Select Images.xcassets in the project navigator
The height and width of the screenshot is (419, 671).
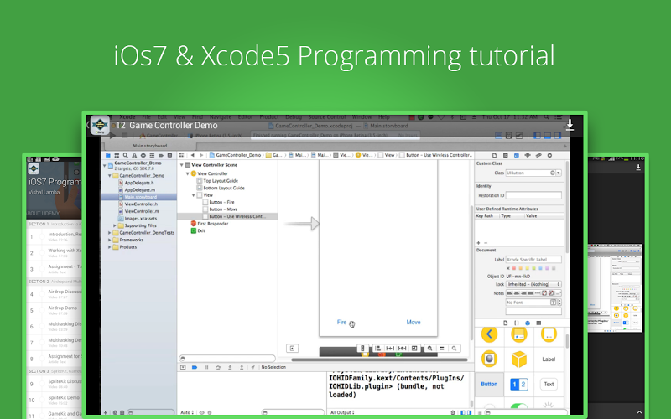[140, 219]
